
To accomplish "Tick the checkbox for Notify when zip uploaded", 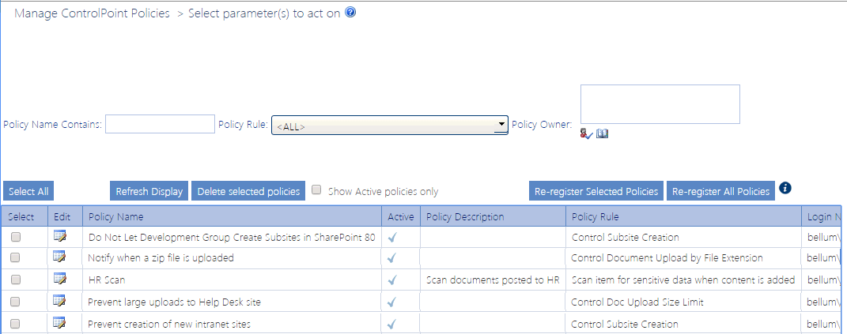I will [x=16, y=258].
